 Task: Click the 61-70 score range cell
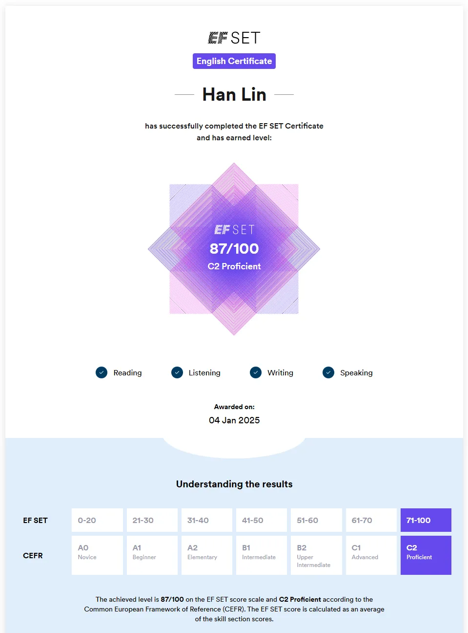click(x=371, y=520)
